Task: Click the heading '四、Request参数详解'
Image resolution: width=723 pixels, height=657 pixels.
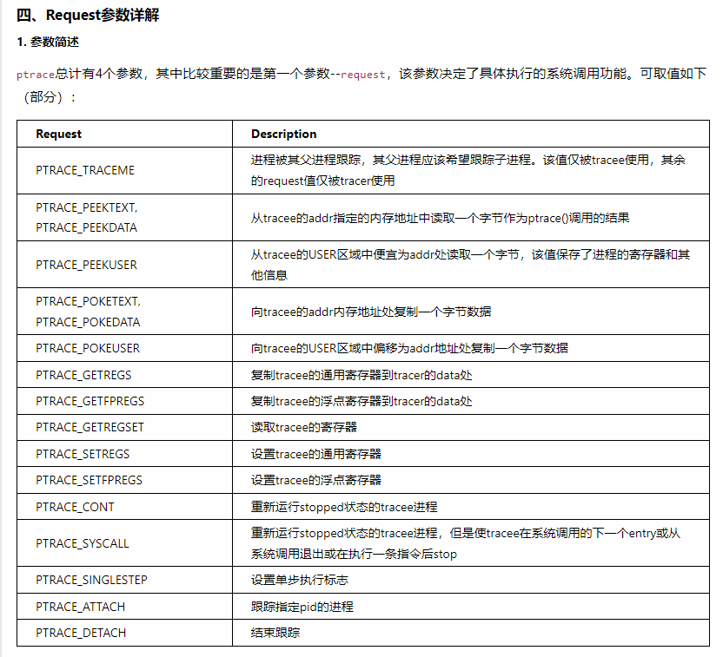Action: pyautogui.click(x=88, y=16)
